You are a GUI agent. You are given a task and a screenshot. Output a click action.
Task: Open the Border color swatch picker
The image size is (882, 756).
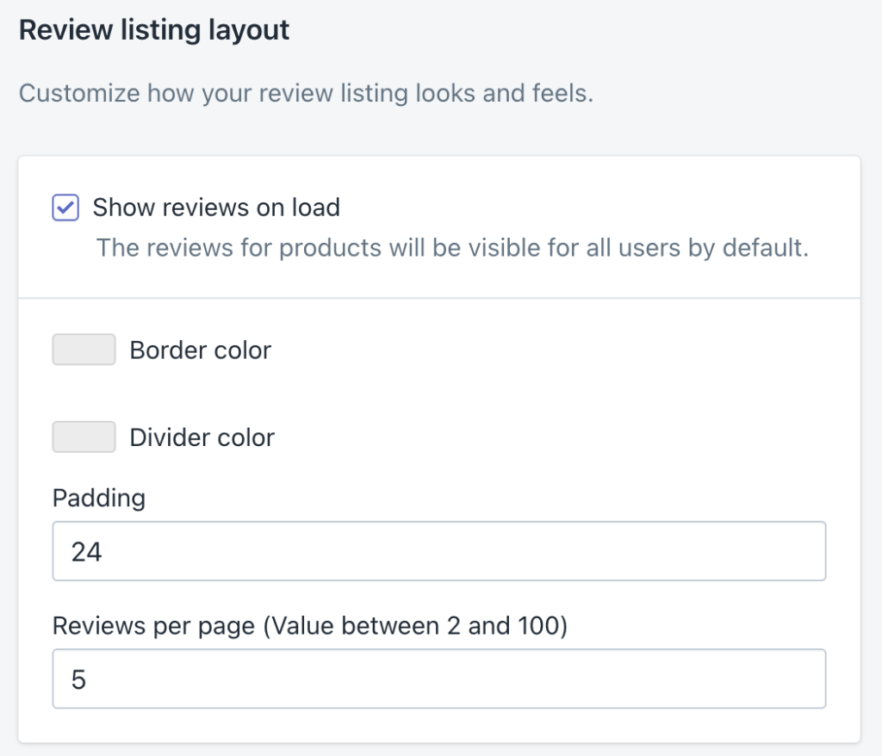pos(84,350)
